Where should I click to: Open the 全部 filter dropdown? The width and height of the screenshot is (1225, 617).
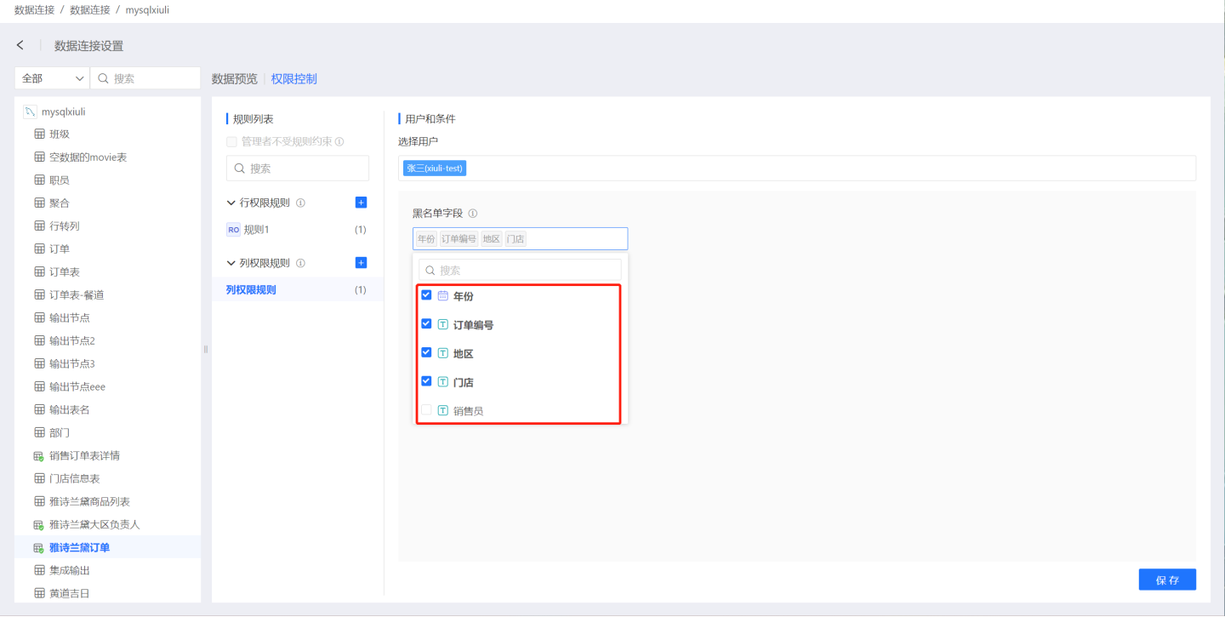click(52, 78)
